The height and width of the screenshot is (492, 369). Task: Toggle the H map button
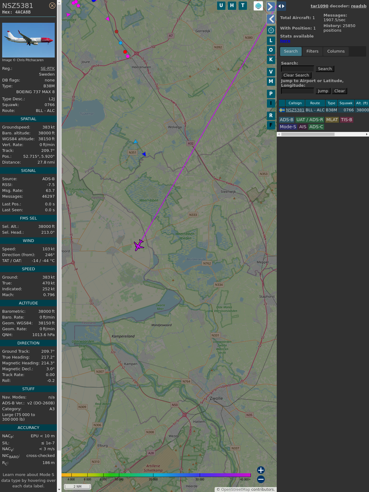[232, 6]
